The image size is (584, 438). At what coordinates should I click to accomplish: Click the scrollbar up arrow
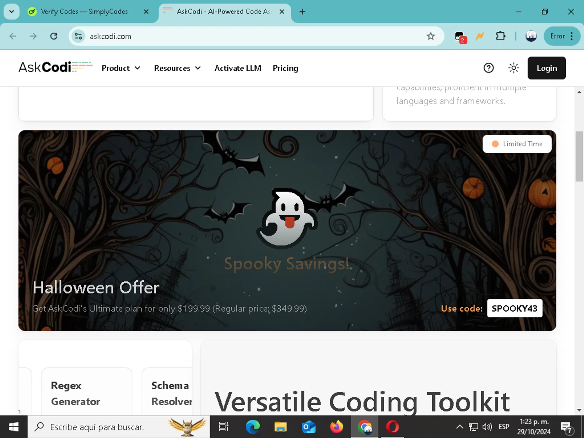pos(579,92)
